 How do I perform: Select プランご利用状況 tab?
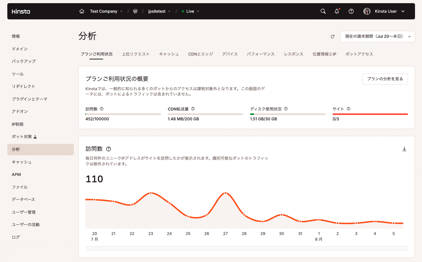[x=96, y=54]
